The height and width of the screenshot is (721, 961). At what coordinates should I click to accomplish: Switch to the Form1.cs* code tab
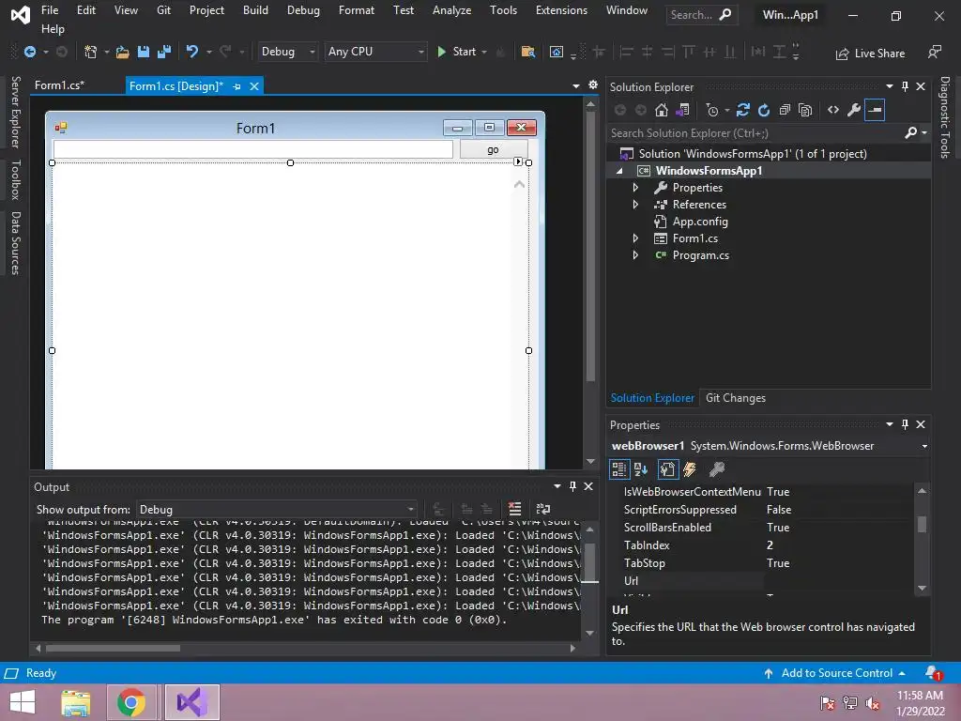(x=59, y=85)
